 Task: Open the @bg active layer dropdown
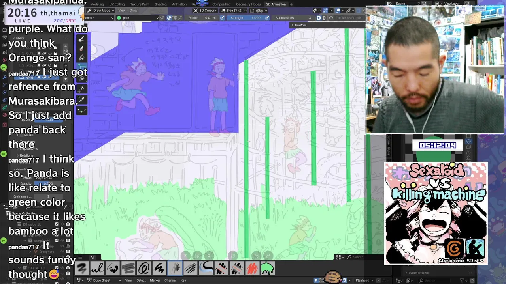coord(259,11)
